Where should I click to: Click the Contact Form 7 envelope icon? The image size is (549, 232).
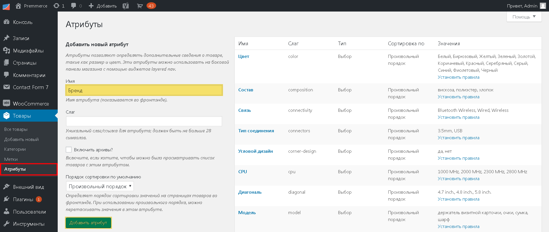pos(6,87)
